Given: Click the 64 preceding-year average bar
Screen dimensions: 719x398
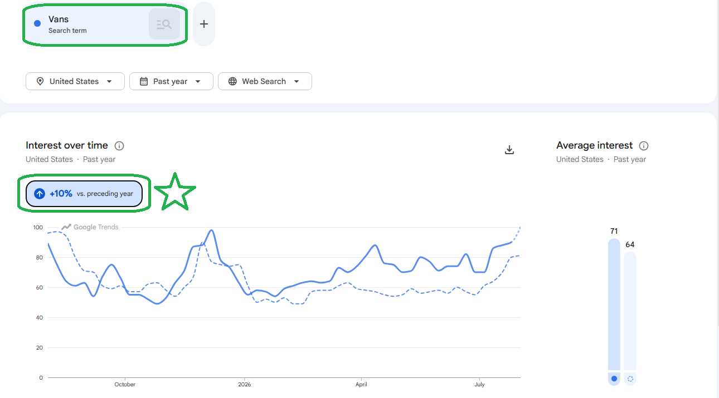Looking at the screenshot, I should [630, 311].
